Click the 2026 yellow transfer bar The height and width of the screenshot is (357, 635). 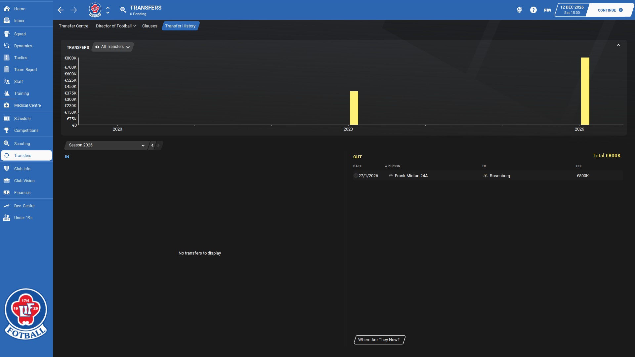point(585,91)
